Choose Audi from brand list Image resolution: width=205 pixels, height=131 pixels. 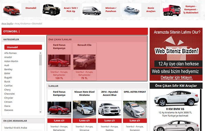pyautogui.click(x=7, y=65)
